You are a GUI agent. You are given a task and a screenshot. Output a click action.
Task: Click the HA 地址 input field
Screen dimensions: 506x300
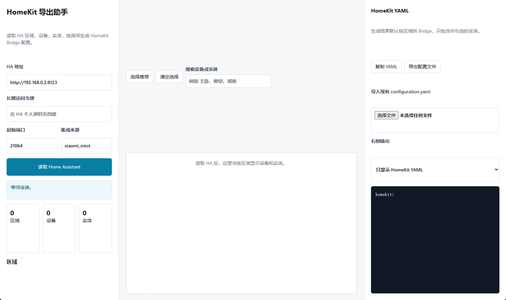[59, 82]
